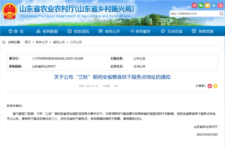
Task: Open the orange email envelope icon
Action: click(x=208, y=5)
